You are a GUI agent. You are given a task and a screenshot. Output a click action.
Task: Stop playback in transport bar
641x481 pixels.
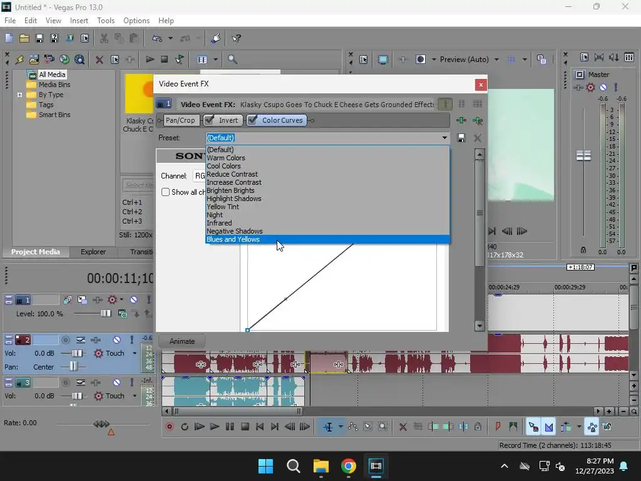click(x=245, y=427)
